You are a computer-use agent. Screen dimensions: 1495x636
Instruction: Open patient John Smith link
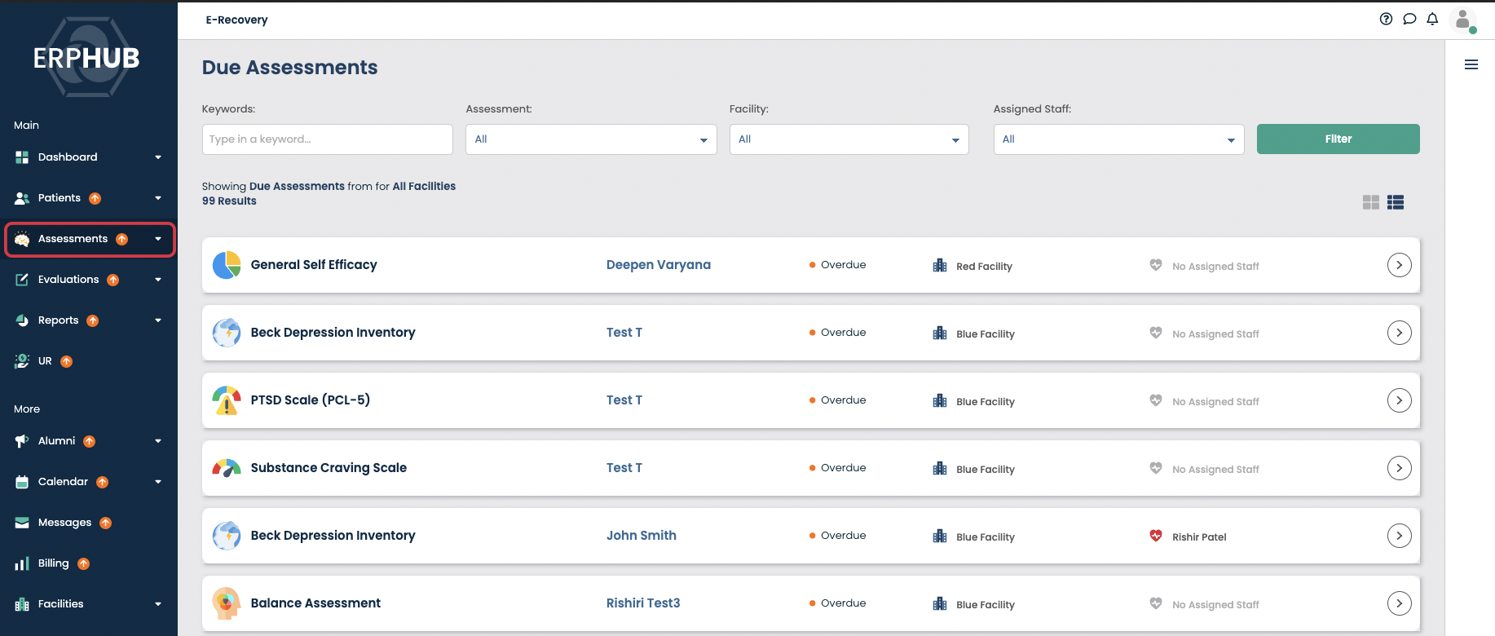pyautogui.click(x=642, y=536)
